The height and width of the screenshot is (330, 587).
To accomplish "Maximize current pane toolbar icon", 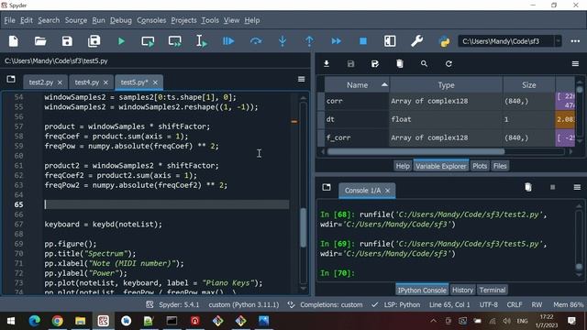I will tap(390, 41).
